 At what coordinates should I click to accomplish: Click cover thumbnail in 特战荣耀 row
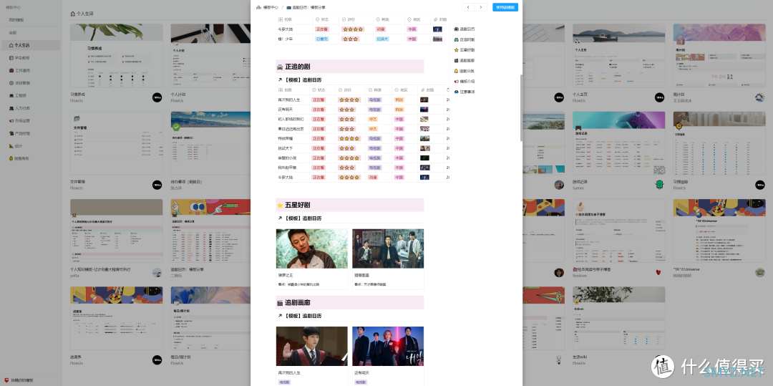pyautogui.click(x=424, y=138)
